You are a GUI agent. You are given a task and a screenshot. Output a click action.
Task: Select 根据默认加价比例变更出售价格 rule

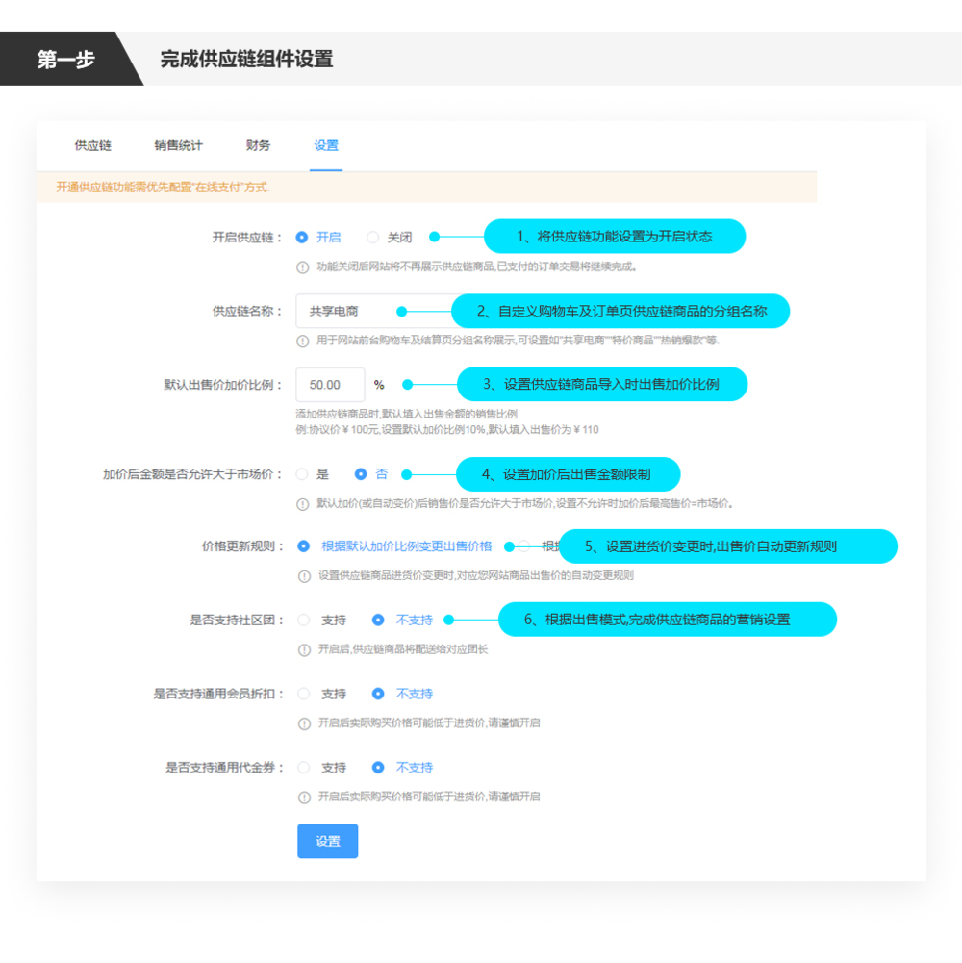pyautogui.click(x=304, y=546)
